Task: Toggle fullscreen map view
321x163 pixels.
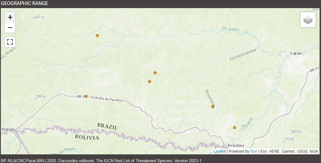Action: click(10, 42)
